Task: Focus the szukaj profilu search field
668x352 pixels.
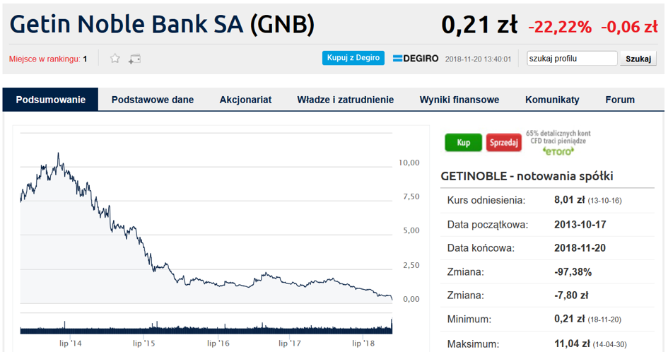Action: pos(572,59)
